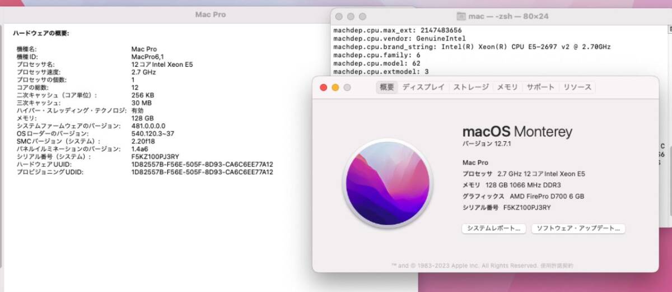The height and width of the screenshot is (292, 672).
Task: Click the 1.4a6 panel illumination version
Action: pos(141,149)
